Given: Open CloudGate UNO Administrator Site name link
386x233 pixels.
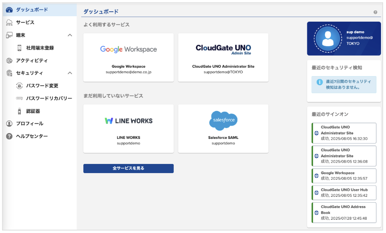Looking at the screenshot, I should click(223, 66).
